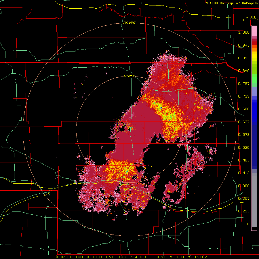Click the gray segment of the color bar
The image size is (259, 259).
pyautogui.click(x=254, y=200)
